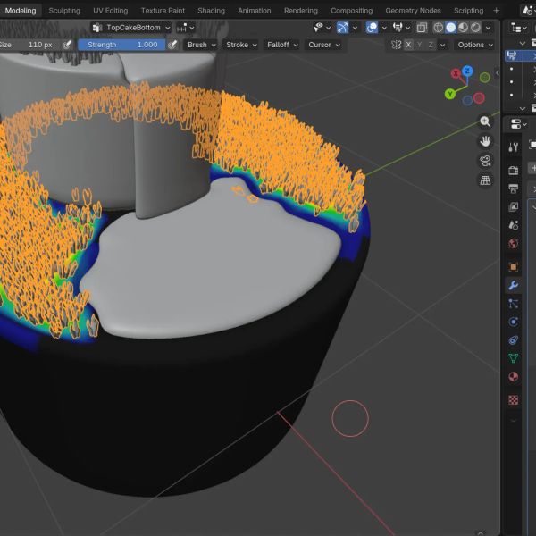Open the Outliner display mode dropdown
Image resolution: width=536 pixels, height=536 pixels.
[x=518, y=28]
